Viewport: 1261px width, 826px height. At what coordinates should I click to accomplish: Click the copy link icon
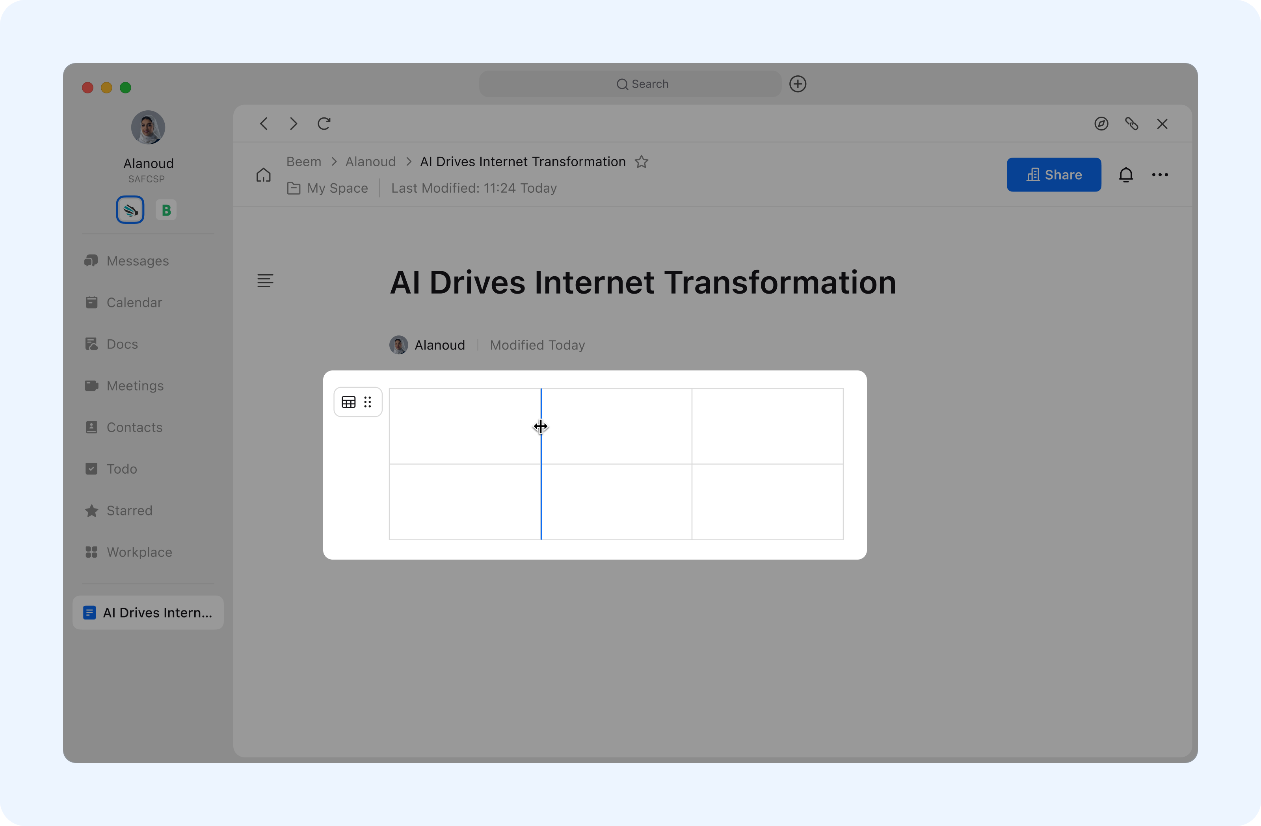coord(1131,124)
